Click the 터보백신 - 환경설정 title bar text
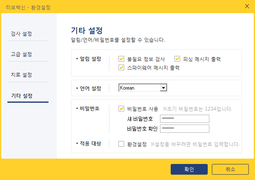255x180 pixels. [x=28, y=7]
